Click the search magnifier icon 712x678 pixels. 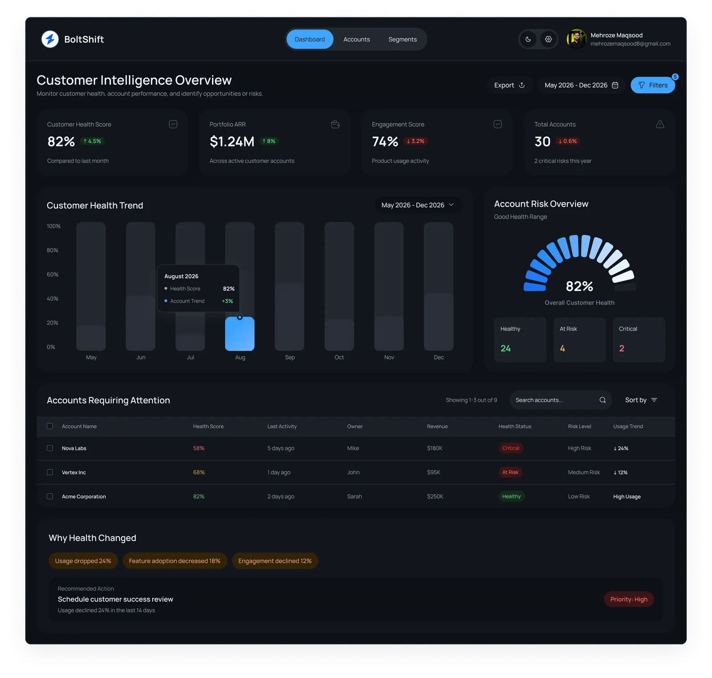pos(603,400)
